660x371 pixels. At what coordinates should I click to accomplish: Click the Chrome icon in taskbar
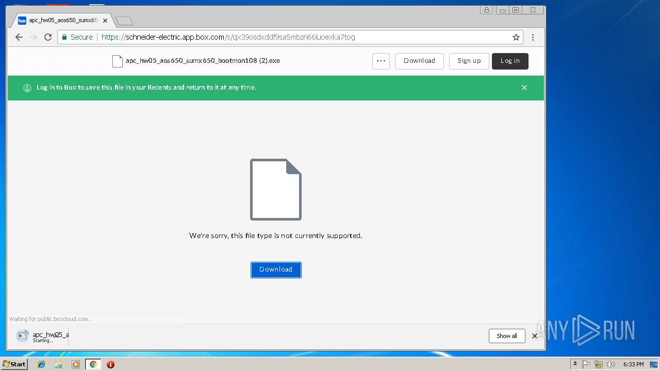(93, 364)
